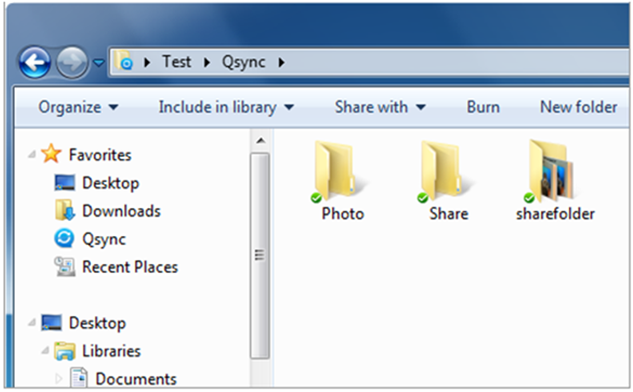Expand the arrow after Qsync in address bar

tap(281, 62)
